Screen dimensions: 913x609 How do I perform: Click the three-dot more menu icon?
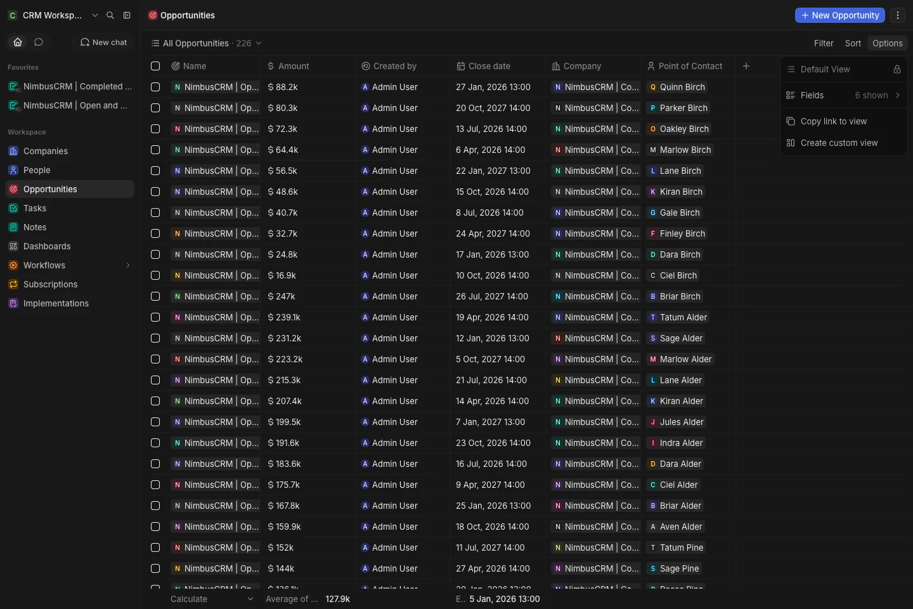[x=898, y=15]
